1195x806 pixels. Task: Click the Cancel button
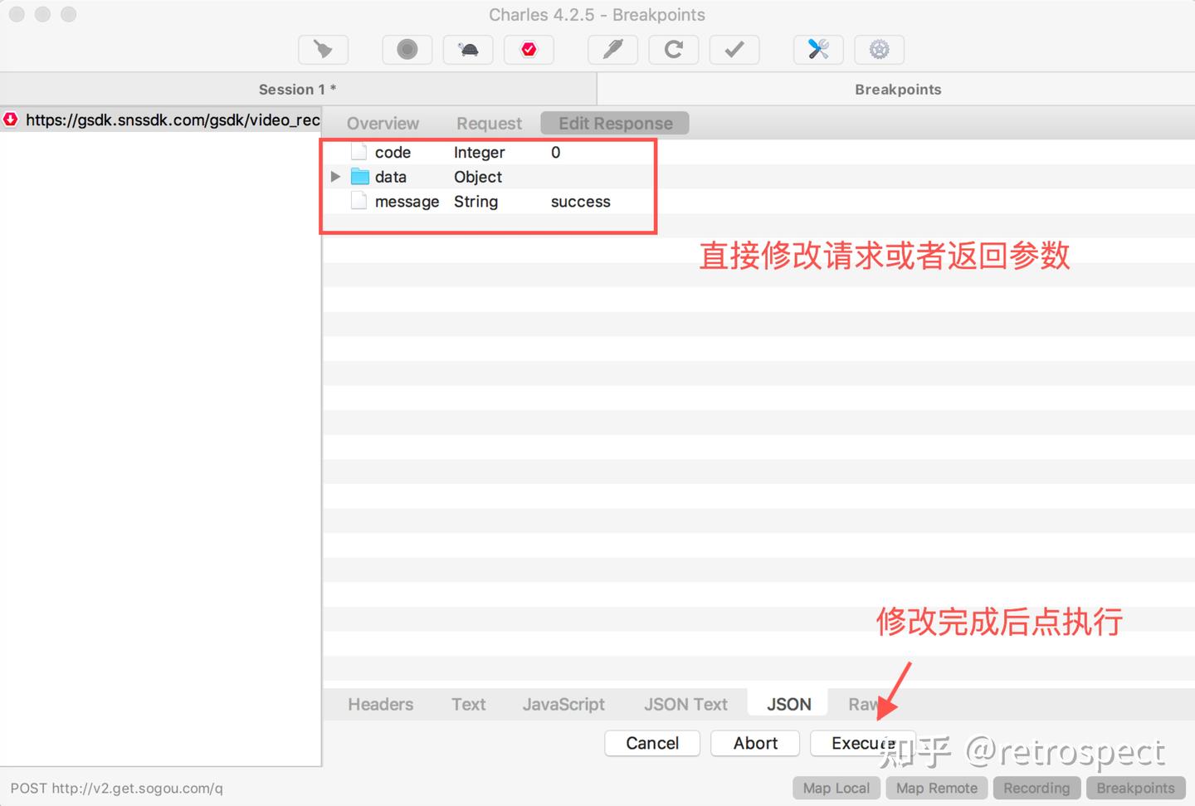(x=652, y=743)
